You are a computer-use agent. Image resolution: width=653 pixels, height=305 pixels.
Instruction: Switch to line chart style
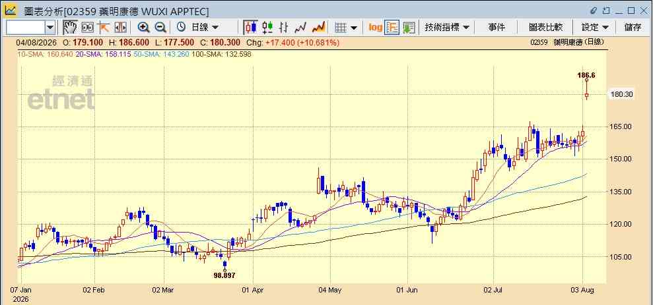coord(300,28)
